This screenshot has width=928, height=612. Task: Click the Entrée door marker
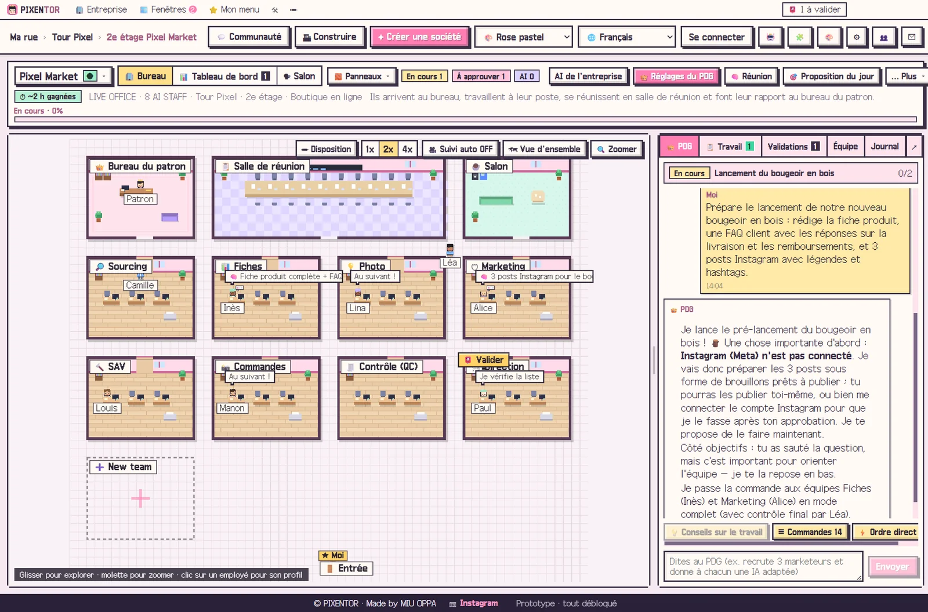pyautogui.click(x=346, y=569)
